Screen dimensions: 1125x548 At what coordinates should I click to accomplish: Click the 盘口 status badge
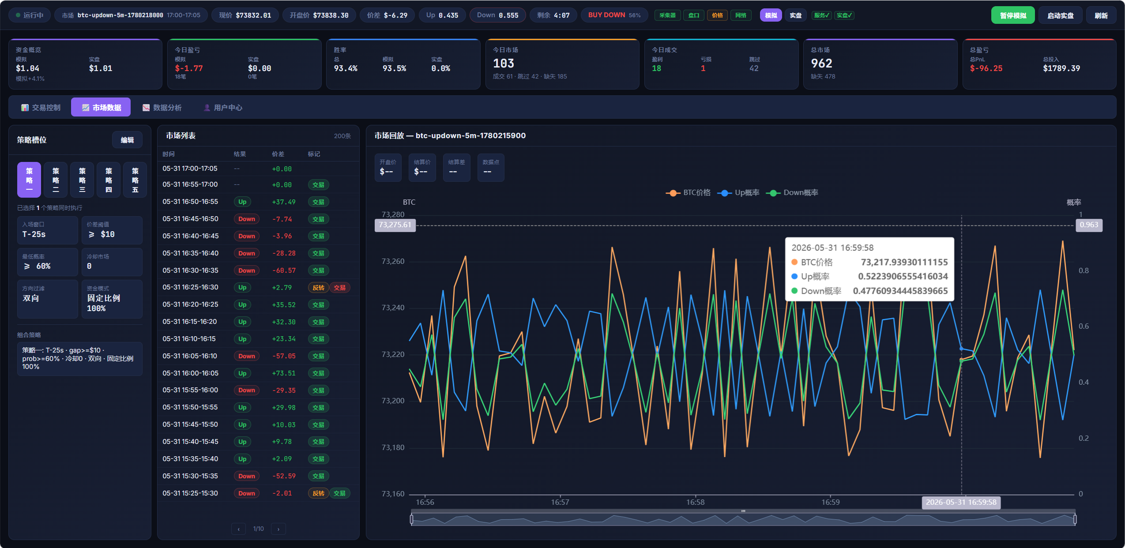coord(694,15)
